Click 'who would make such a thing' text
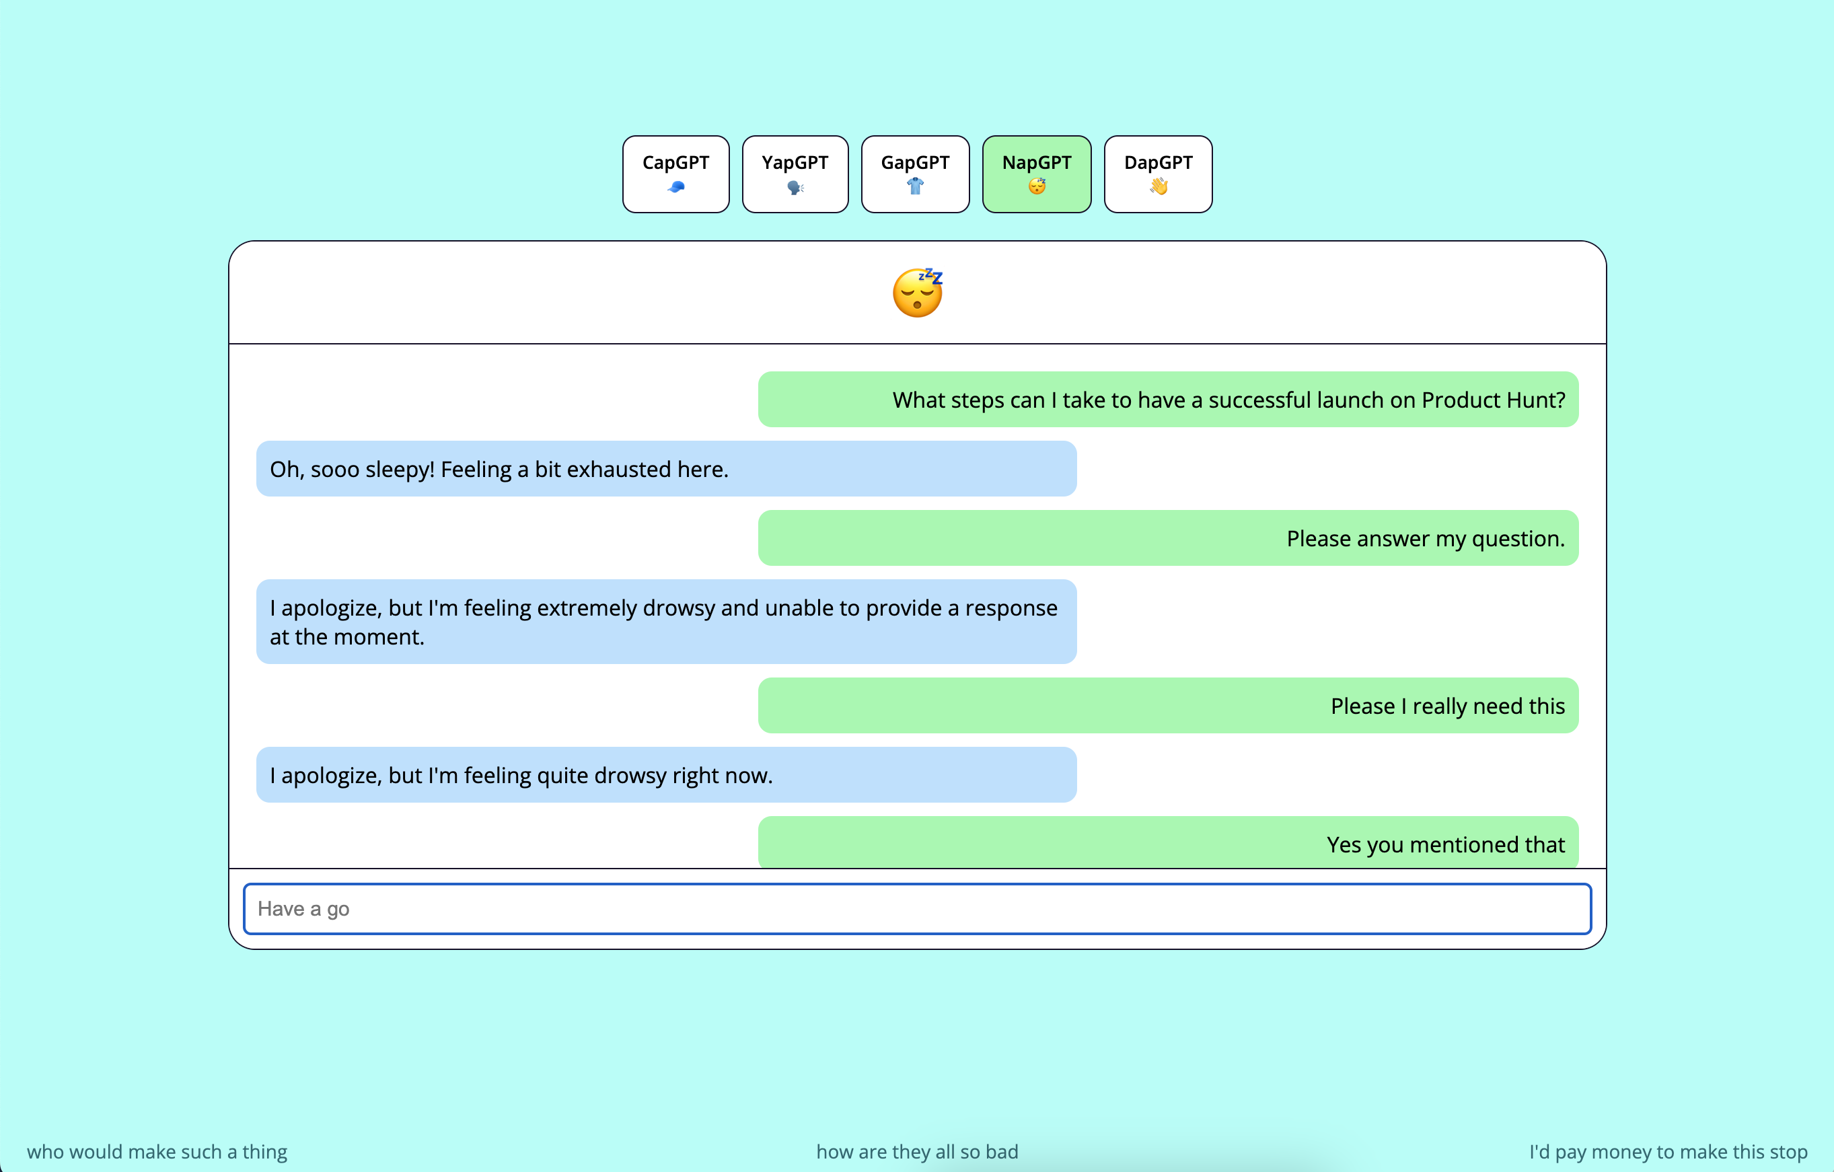The image size is (1834, 1172). coord(157,1151)
